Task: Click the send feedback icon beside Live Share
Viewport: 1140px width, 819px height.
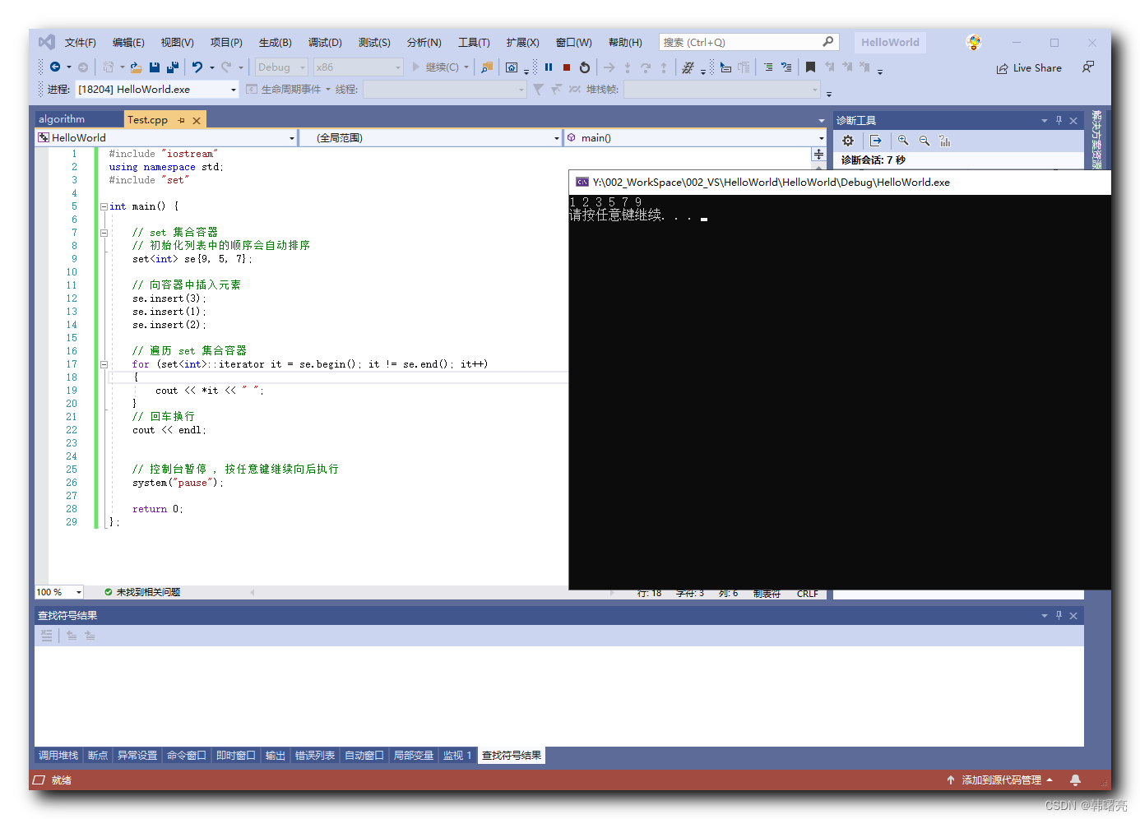Action: [1088, 67]
